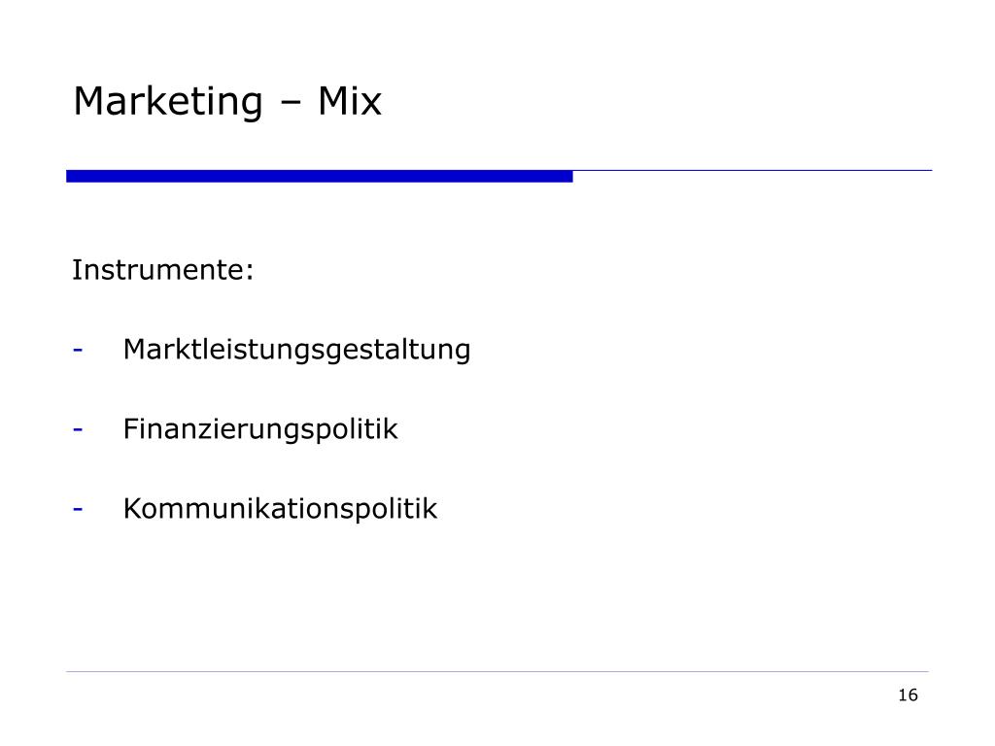
Task: Click the word "Marketing" in the slide title
Action: (167, 102)
